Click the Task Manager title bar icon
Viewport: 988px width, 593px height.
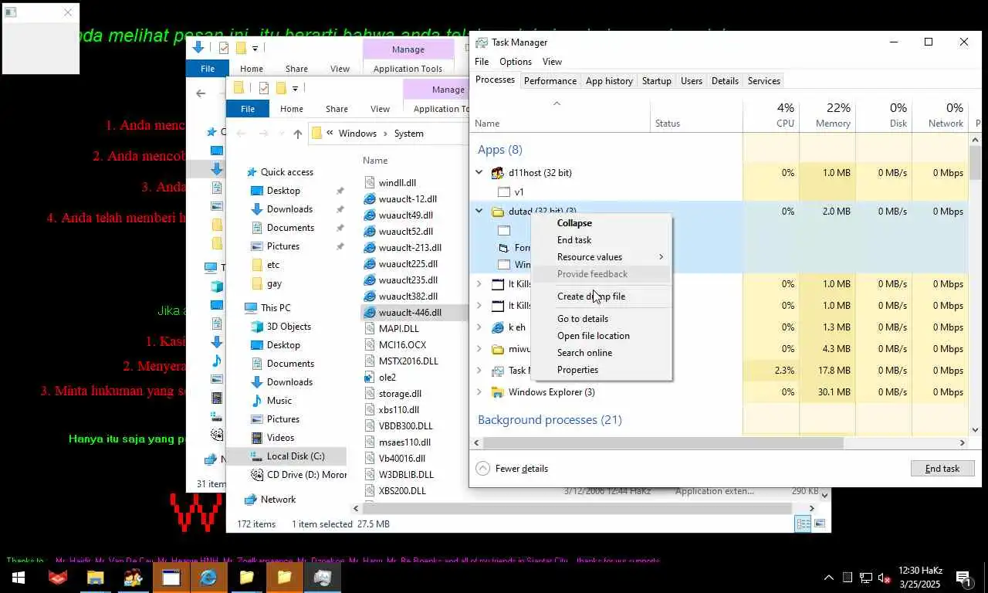[x=482, y=42]
